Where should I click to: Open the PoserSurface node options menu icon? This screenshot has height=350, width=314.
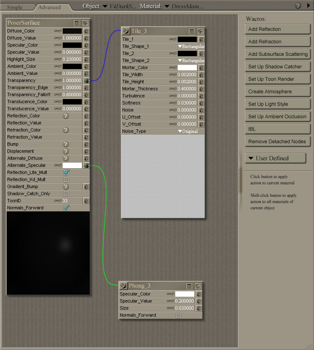[x=76, y=23]
